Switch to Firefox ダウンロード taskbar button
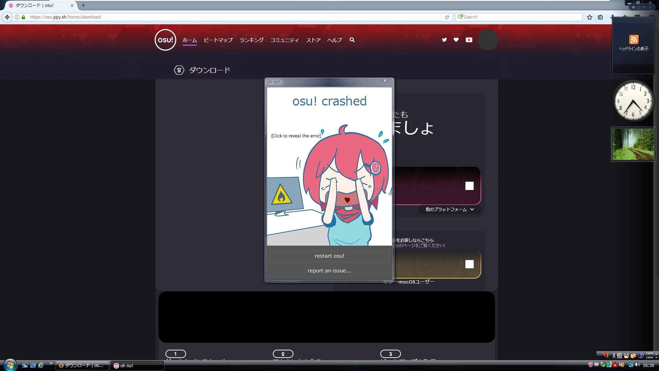Screen dimensions: 659x371 82,366
